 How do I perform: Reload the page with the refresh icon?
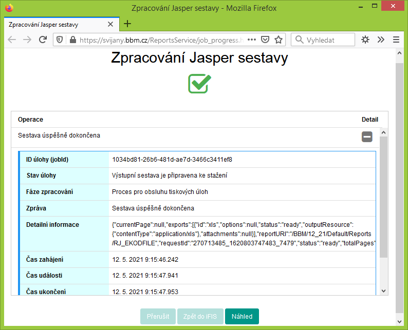(43, 40)
